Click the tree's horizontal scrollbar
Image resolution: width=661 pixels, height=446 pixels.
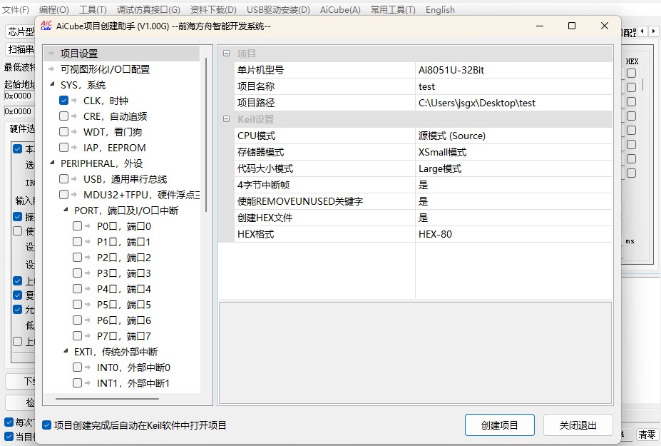point(107,398)
